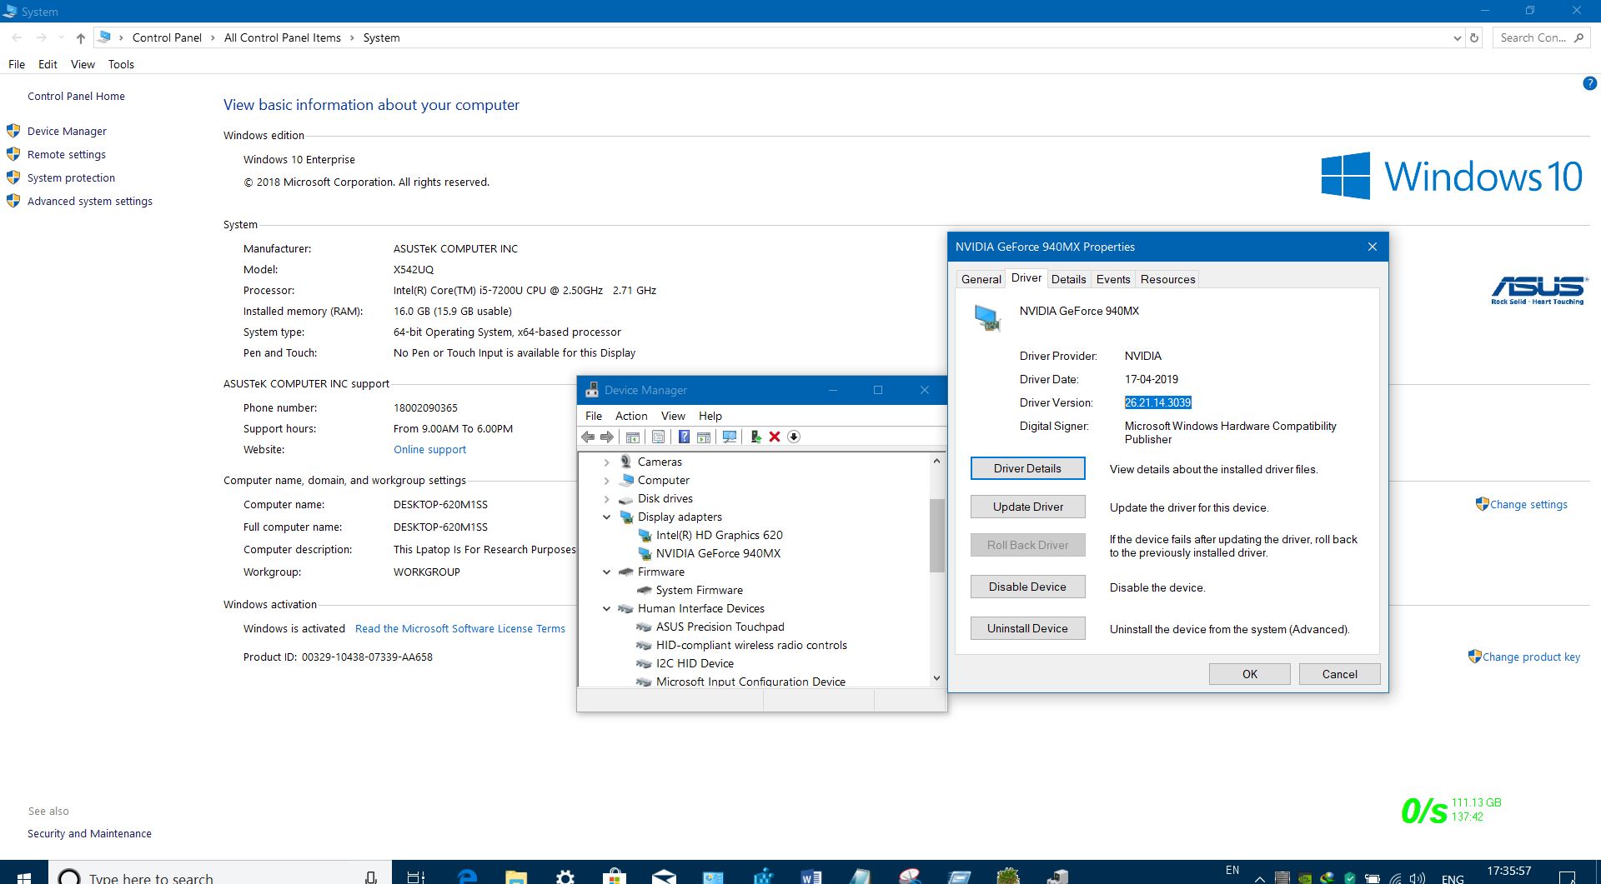
Task: Switch to the Events tab
Action: click(1112, 279)
